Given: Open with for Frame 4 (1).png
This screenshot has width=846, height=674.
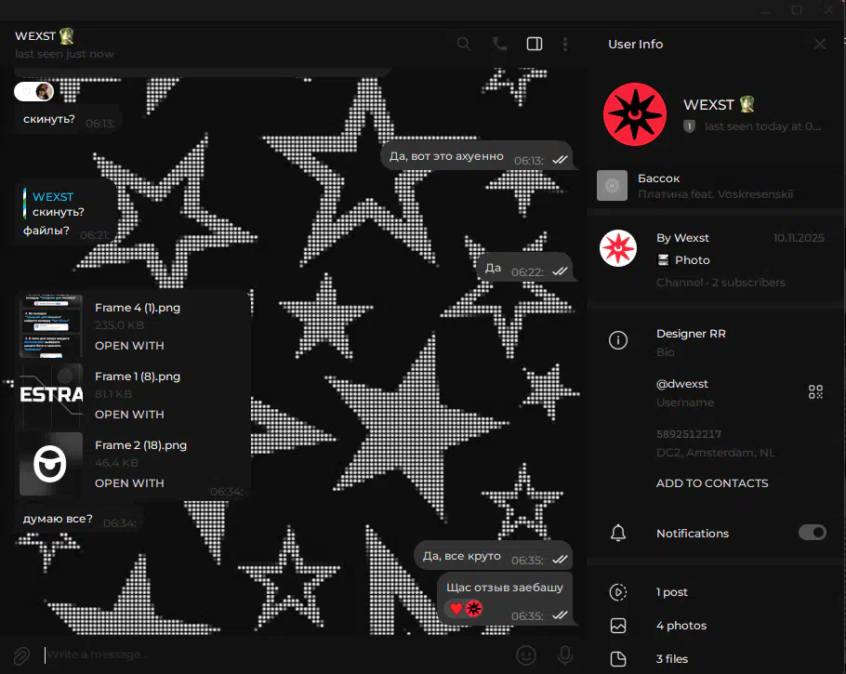Looking at the screenshot, I should tap(129, 346).
